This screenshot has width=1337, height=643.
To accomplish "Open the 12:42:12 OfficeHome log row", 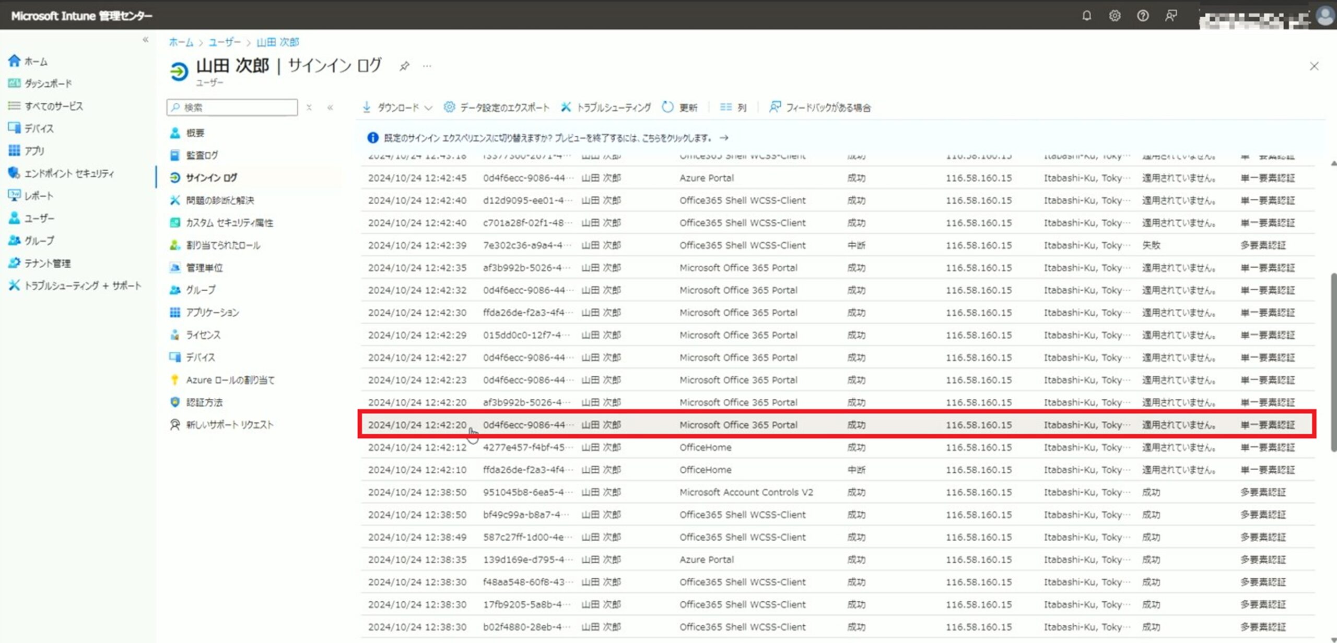I will pyautogui.click(x=838, y=447).
